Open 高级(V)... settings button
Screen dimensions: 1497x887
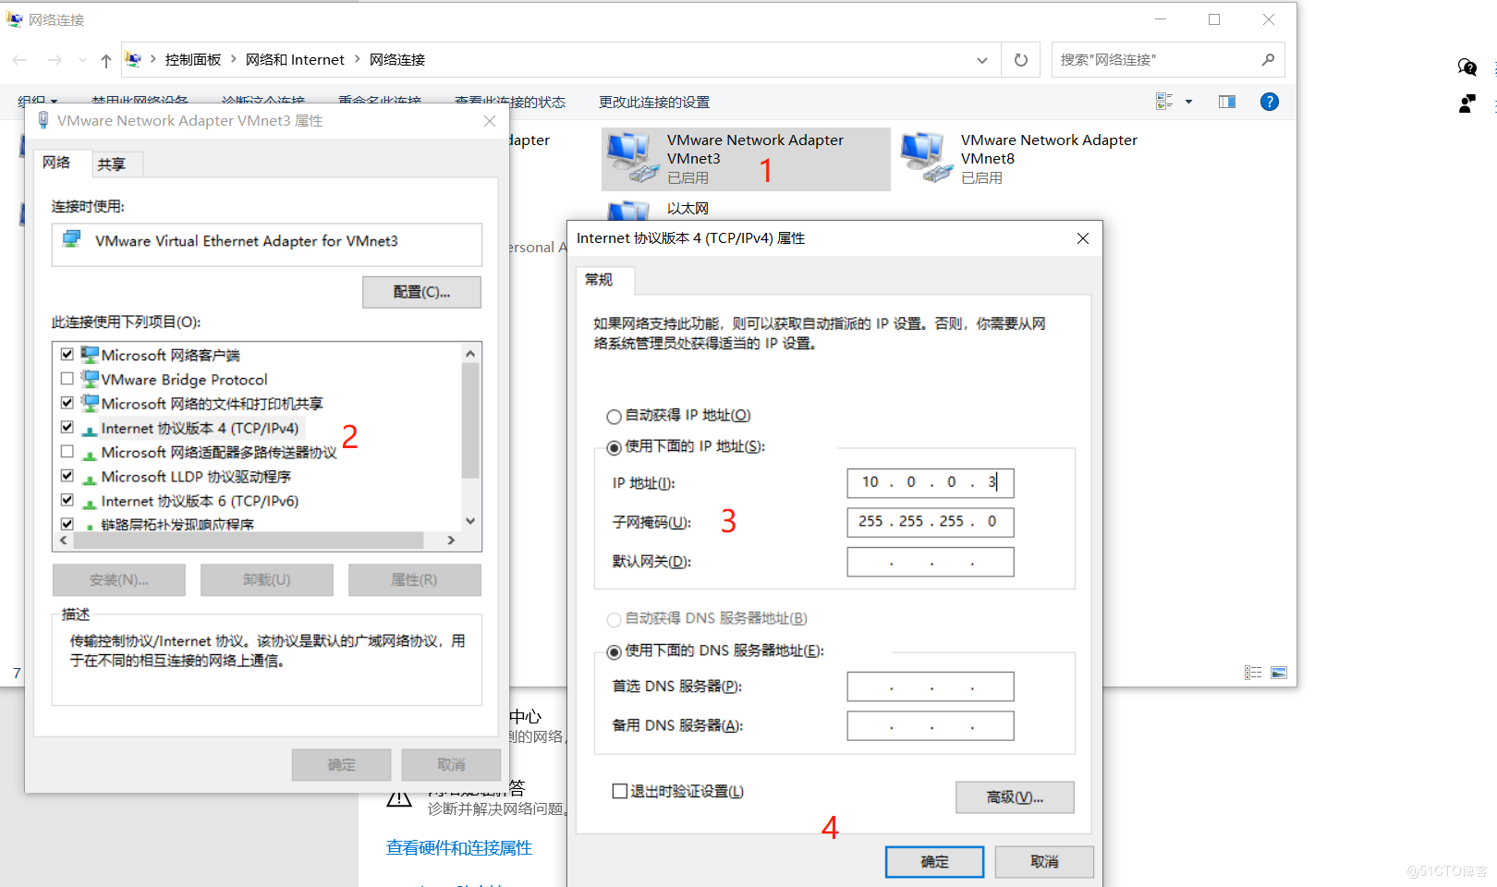(1015, 797)
